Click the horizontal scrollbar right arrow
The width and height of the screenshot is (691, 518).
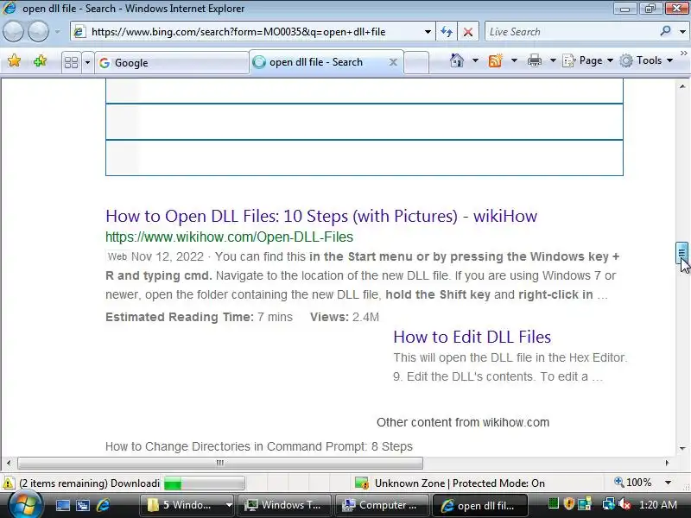tap(667, 463)
